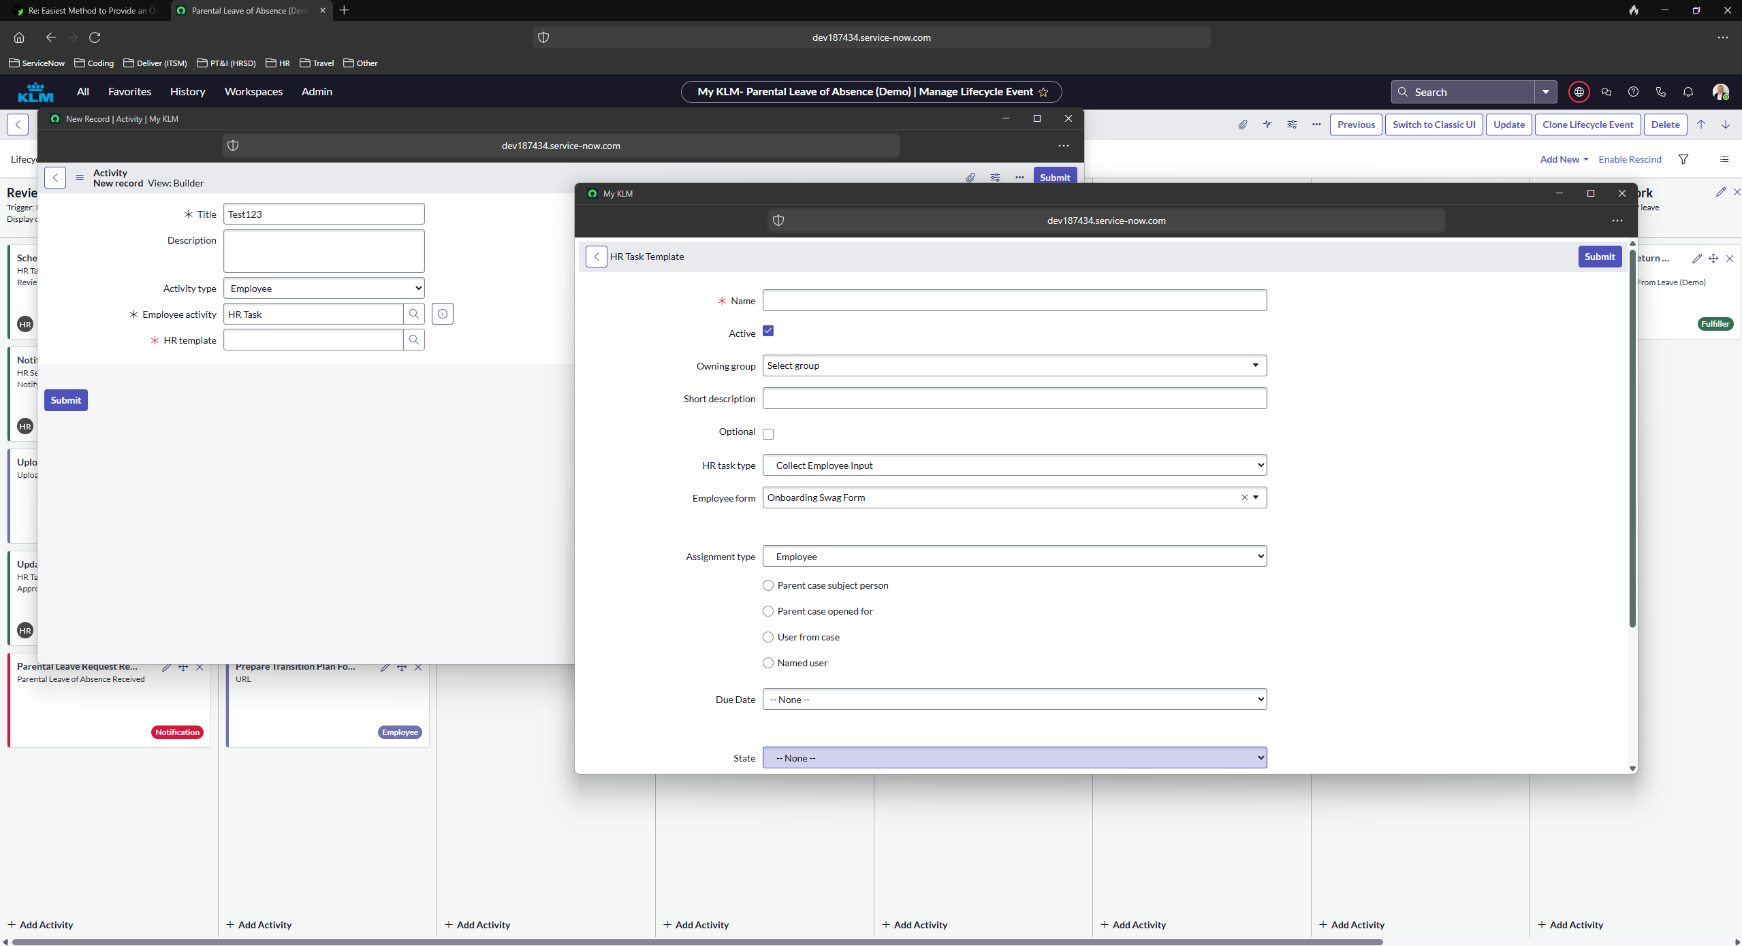Favorite the page with star icon

pos(1043,92)
